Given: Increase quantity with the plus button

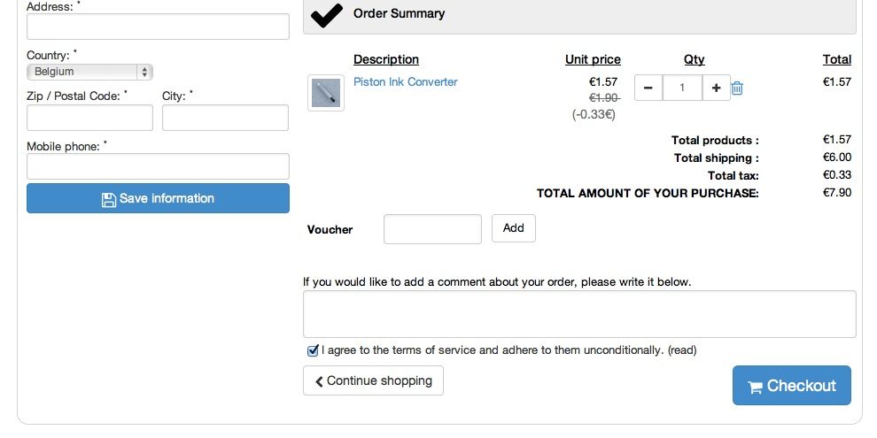Looking at the screenshot, I should tap(717, 88).
